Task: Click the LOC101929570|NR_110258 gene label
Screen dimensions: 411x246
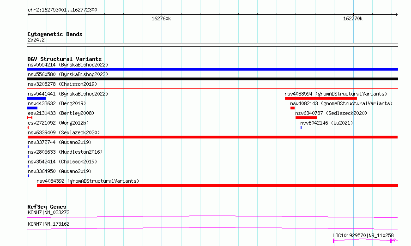Action: coord(363,235)
